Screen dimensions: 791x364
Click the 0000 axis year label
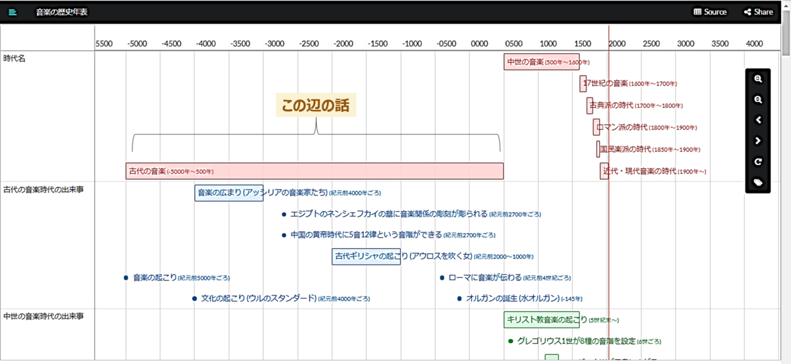[x=480, y=43]
